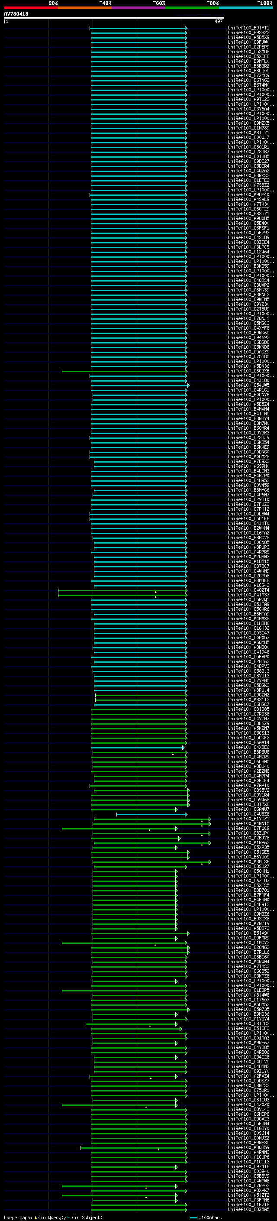Open hit UniRef100_B9WF35
277x1221 pixels.
[248, 1143]
